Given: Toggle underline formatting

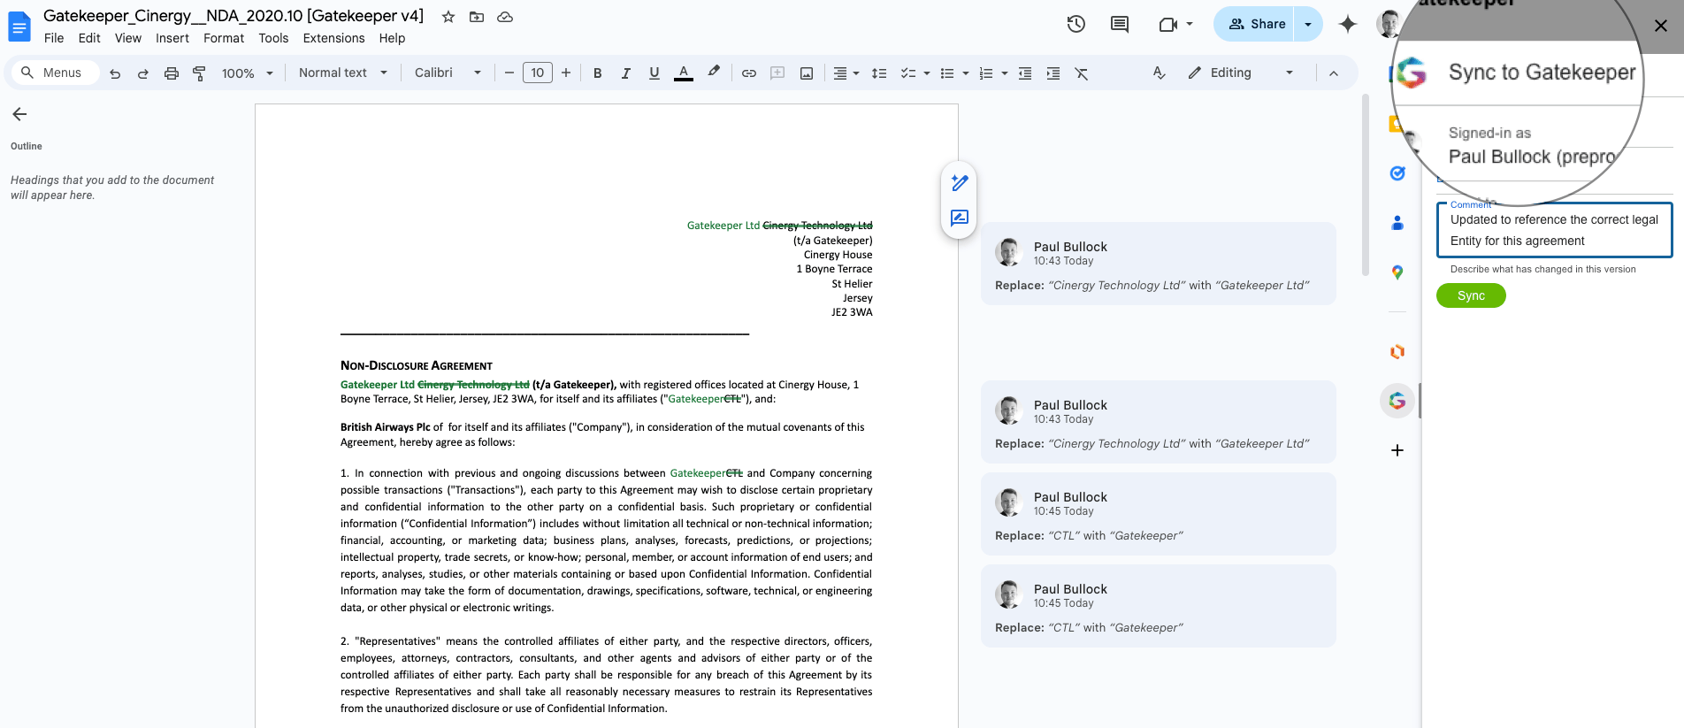Looking at the screenshot, I should coord(654,73).
